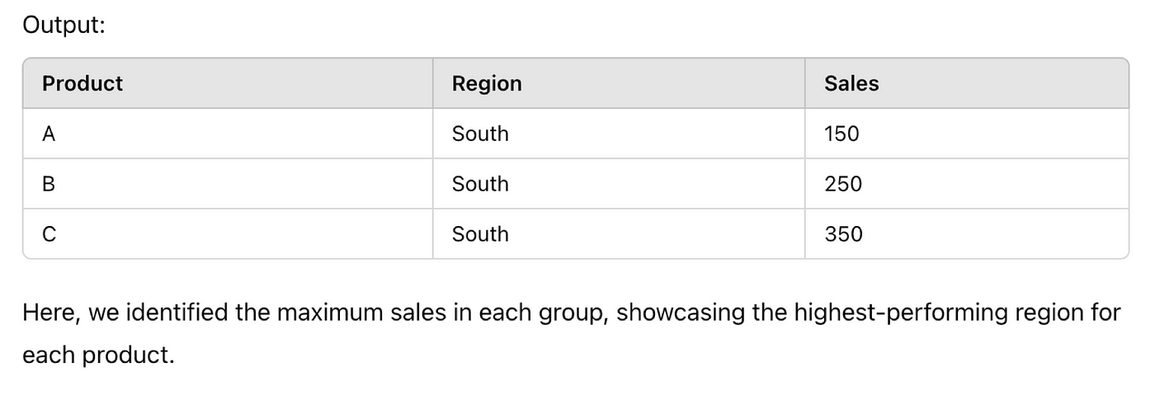Select the cell containing product C
Viewport: 1155px width, 405px height.
point(228,234)
